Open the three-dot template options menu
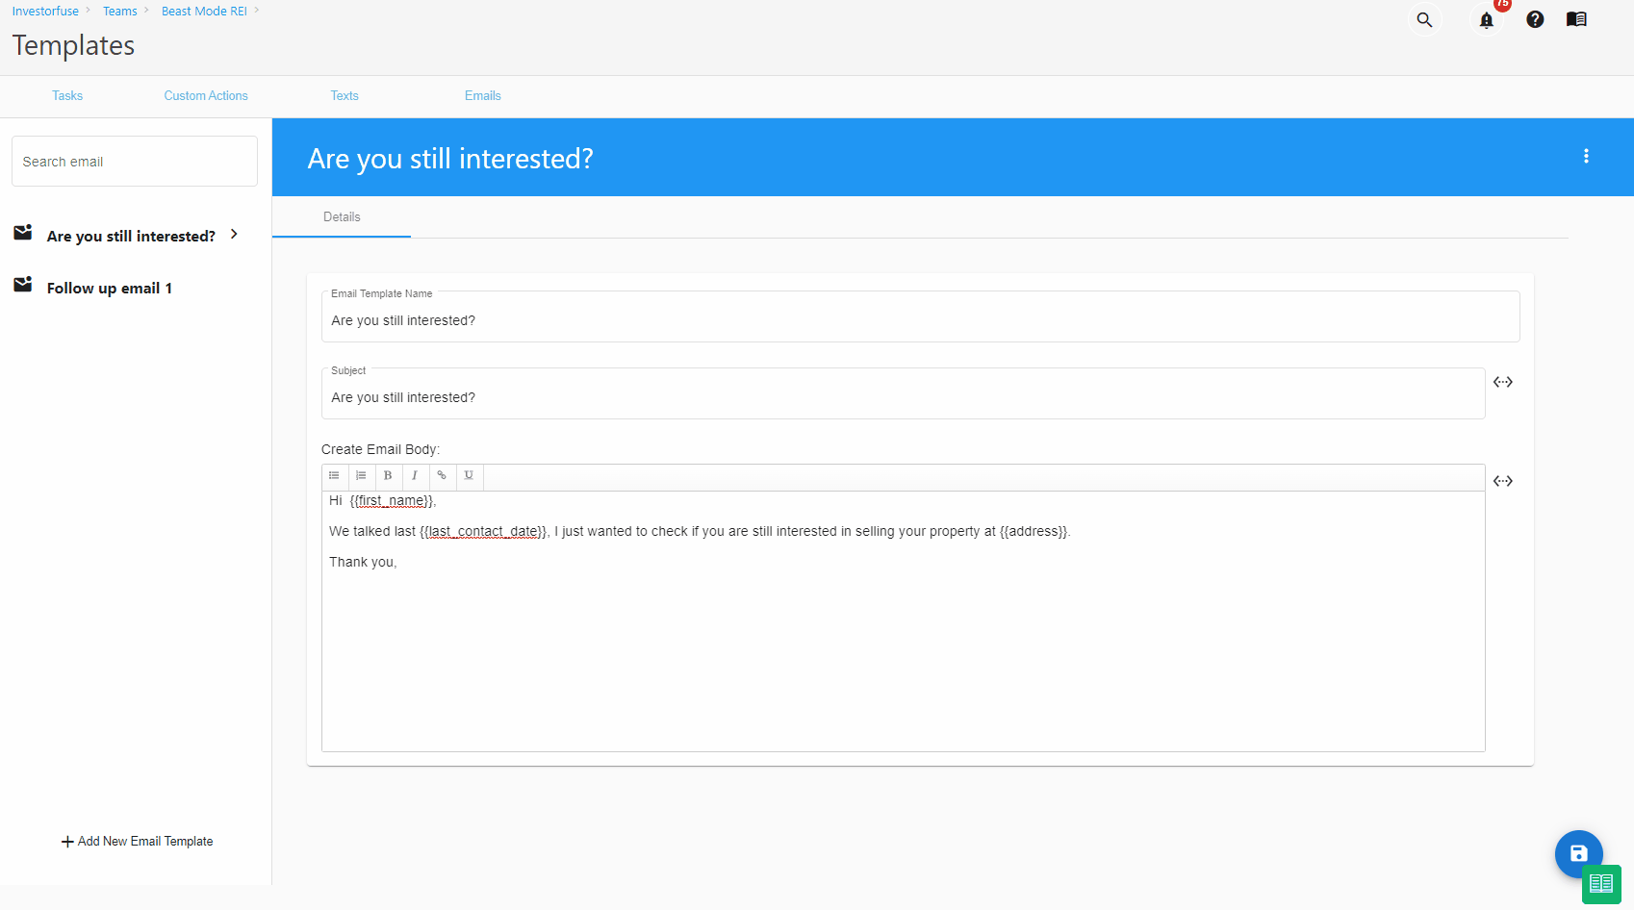The image size is (1634, 910). point(1586,156)
